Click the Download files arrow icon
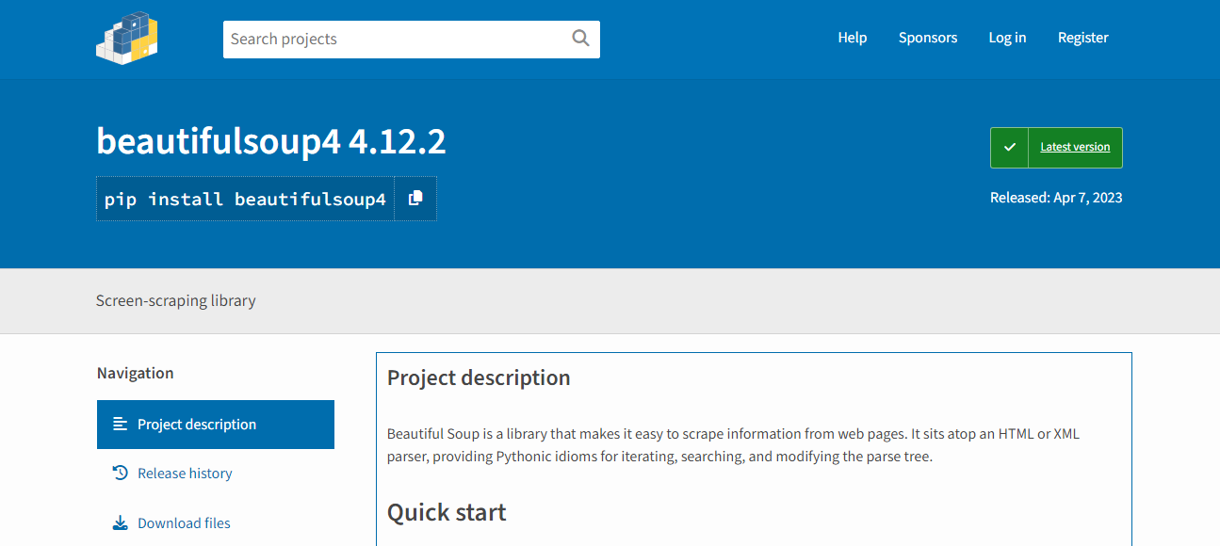Screen dimensions: 1220x546 [119, 522]
